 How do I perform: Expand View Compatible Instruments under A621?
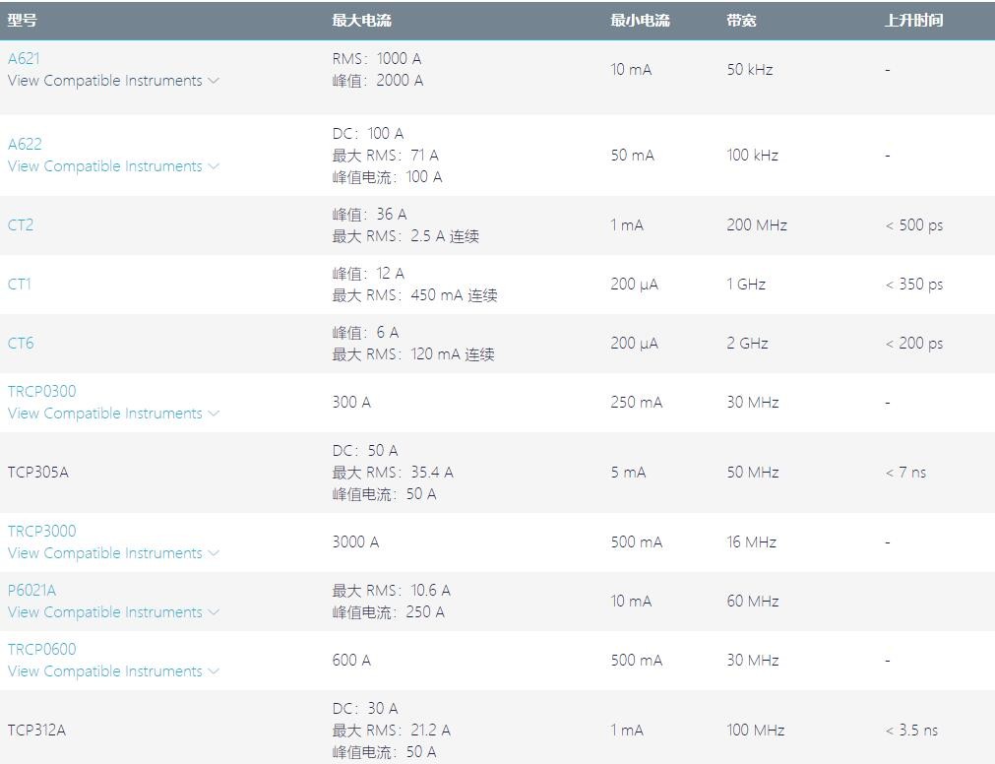[113, 81]
